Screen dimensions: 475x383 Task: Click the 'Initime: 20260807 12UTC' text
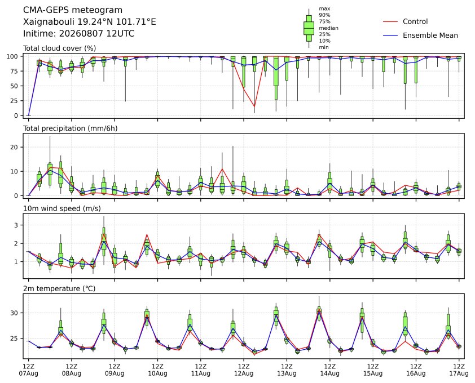click(x=79, y=33)
